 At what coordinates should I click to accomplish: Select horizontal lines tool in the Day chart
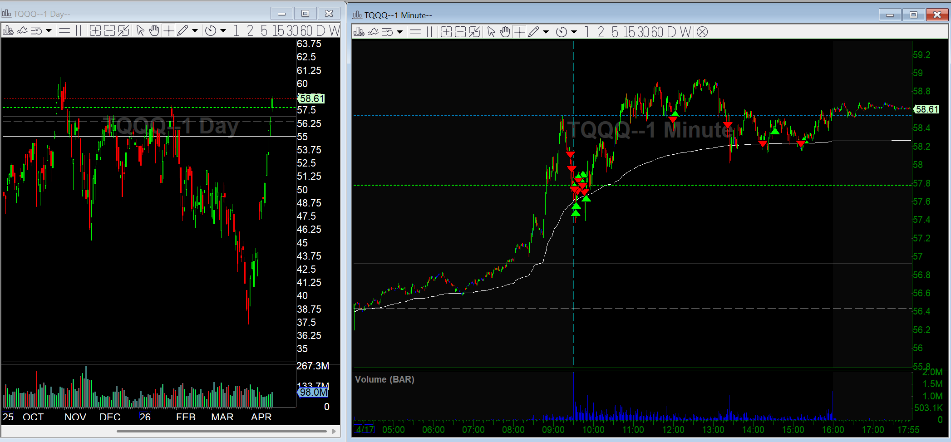(65, 31)
